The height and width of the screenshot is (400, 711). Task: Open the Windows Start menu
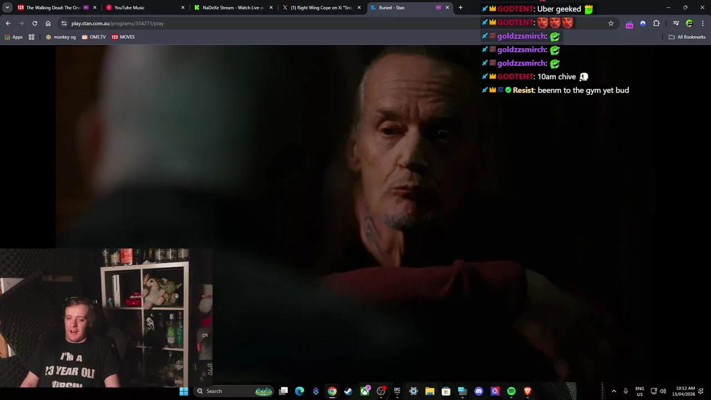click(x=184, y=391)
